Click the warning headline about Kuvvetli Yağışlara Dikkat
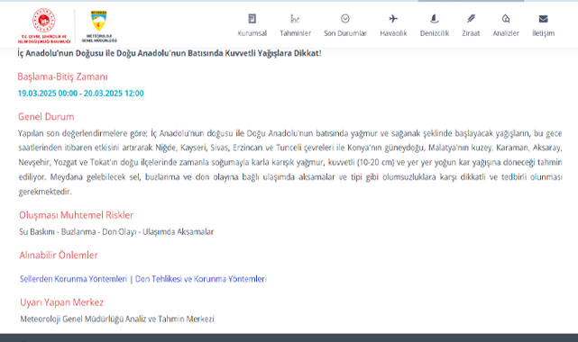The image size is (578, 342). tap(170, 53)
